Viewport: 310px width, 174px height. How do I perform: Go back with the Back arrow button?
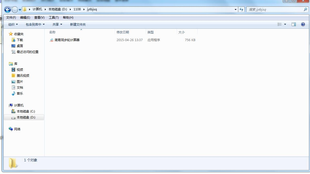tap(7, 10)
